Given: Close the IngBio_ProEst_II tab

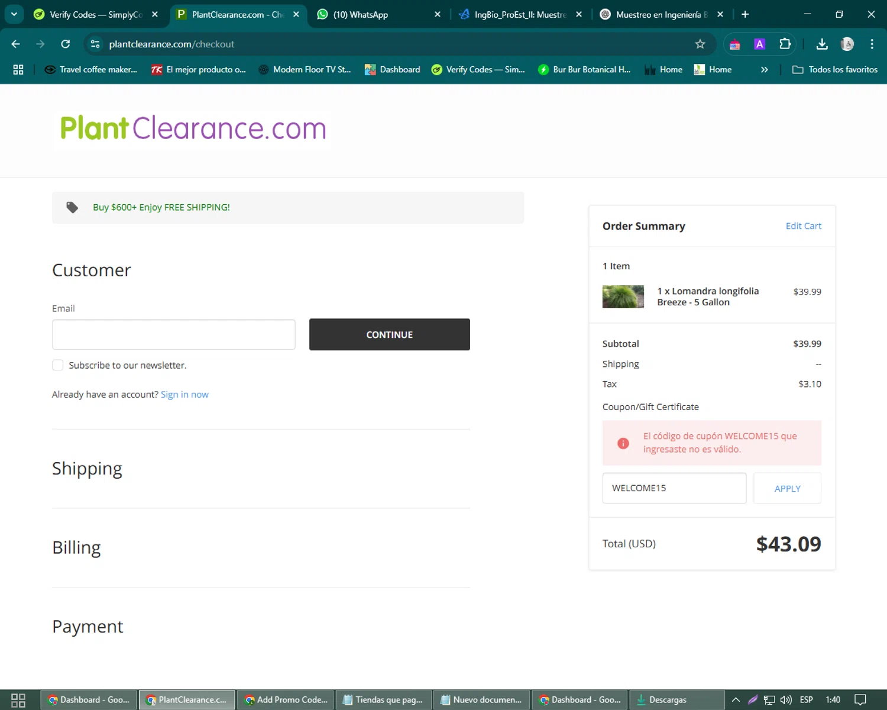Looking at the screenshot, I should (579, 14).
